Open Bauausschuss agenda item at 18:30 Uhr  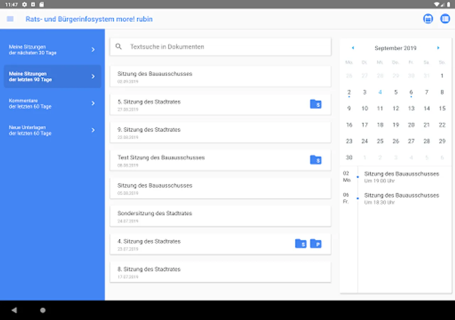[x=402, y=198]
